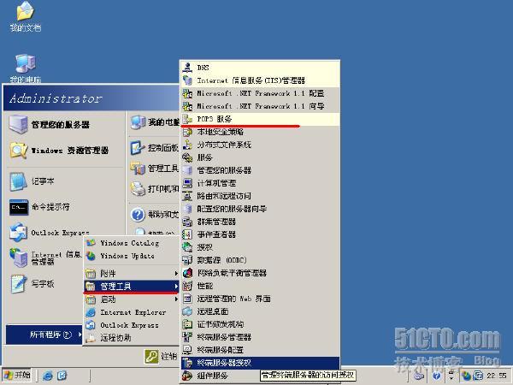Click the 服务 gear icon
This screenshot has width=513, height=385.
coord(187,157)
